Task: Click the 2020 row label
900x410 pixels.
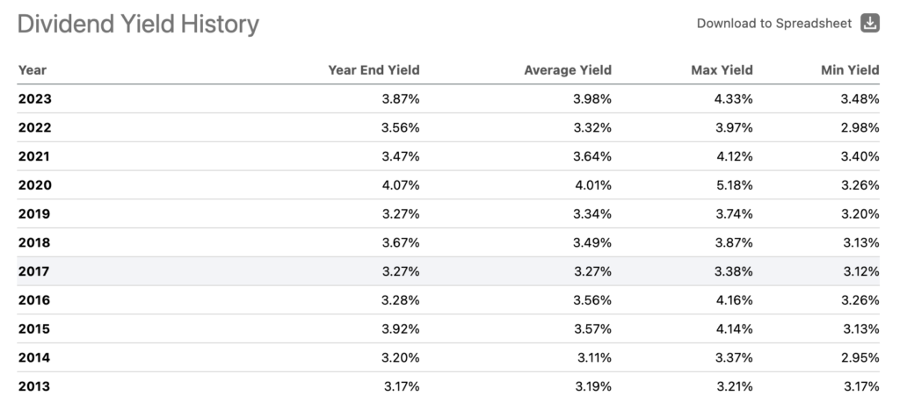Action: (34, 185)
